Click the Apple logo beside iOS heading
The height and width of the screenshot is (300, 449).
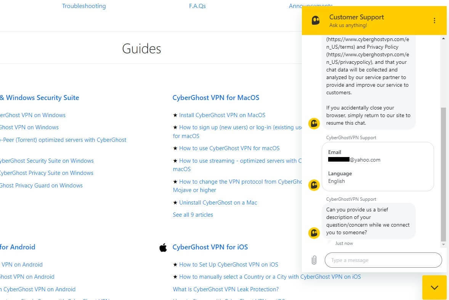(163, 248)
